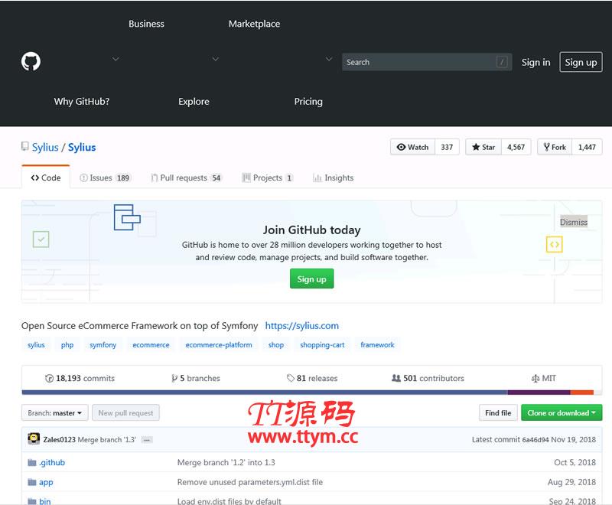The width and height of the screenshot is (612, 505).
Task: Click the app folder icon
Action: click(32, 482)
